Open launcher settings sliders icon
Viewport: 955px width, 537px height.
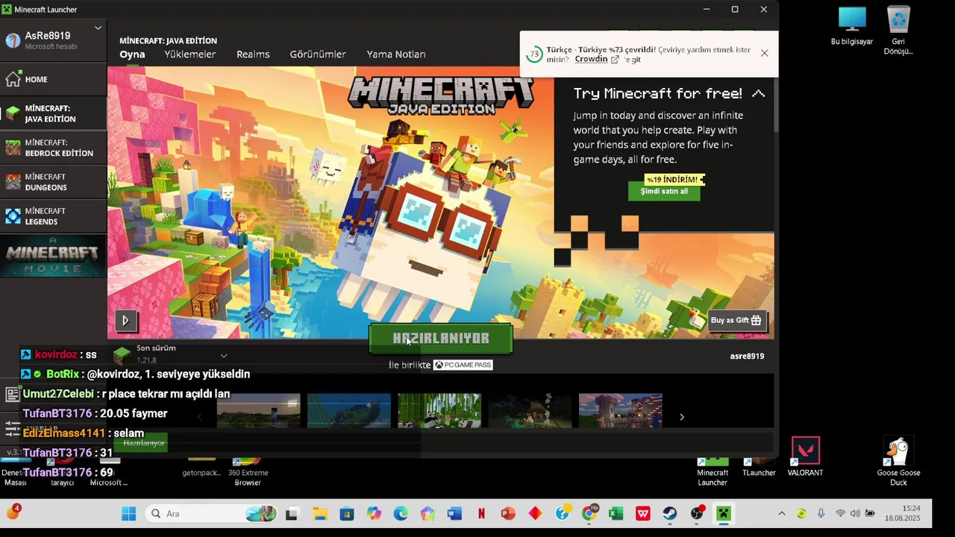click(12, 428)
